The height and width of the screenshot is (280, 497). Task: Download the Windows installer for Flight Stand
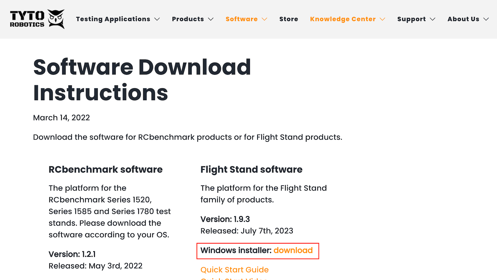293,250
